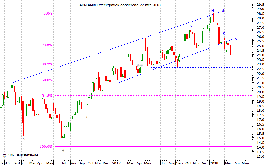Select the '22.5' price axis value
This screenshot has height=165, width=265.
pos(260,69)
